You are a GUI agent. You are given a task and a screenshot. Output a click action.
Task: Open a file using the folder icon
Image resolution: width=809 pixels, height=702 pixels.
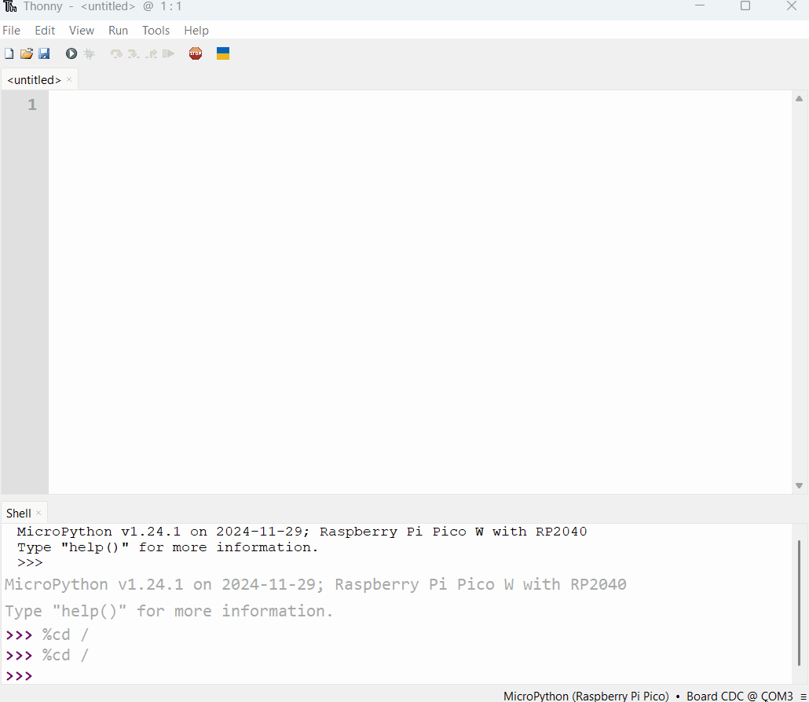coord(27,53)
